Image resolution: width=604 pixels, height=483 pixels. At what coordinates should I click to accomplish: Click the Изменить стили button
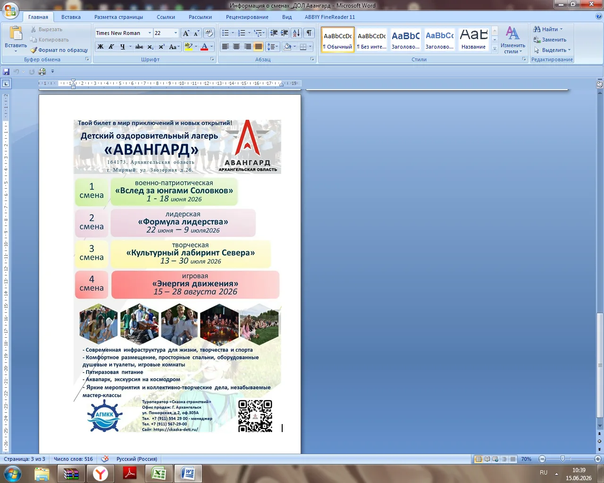click(513, 40)
